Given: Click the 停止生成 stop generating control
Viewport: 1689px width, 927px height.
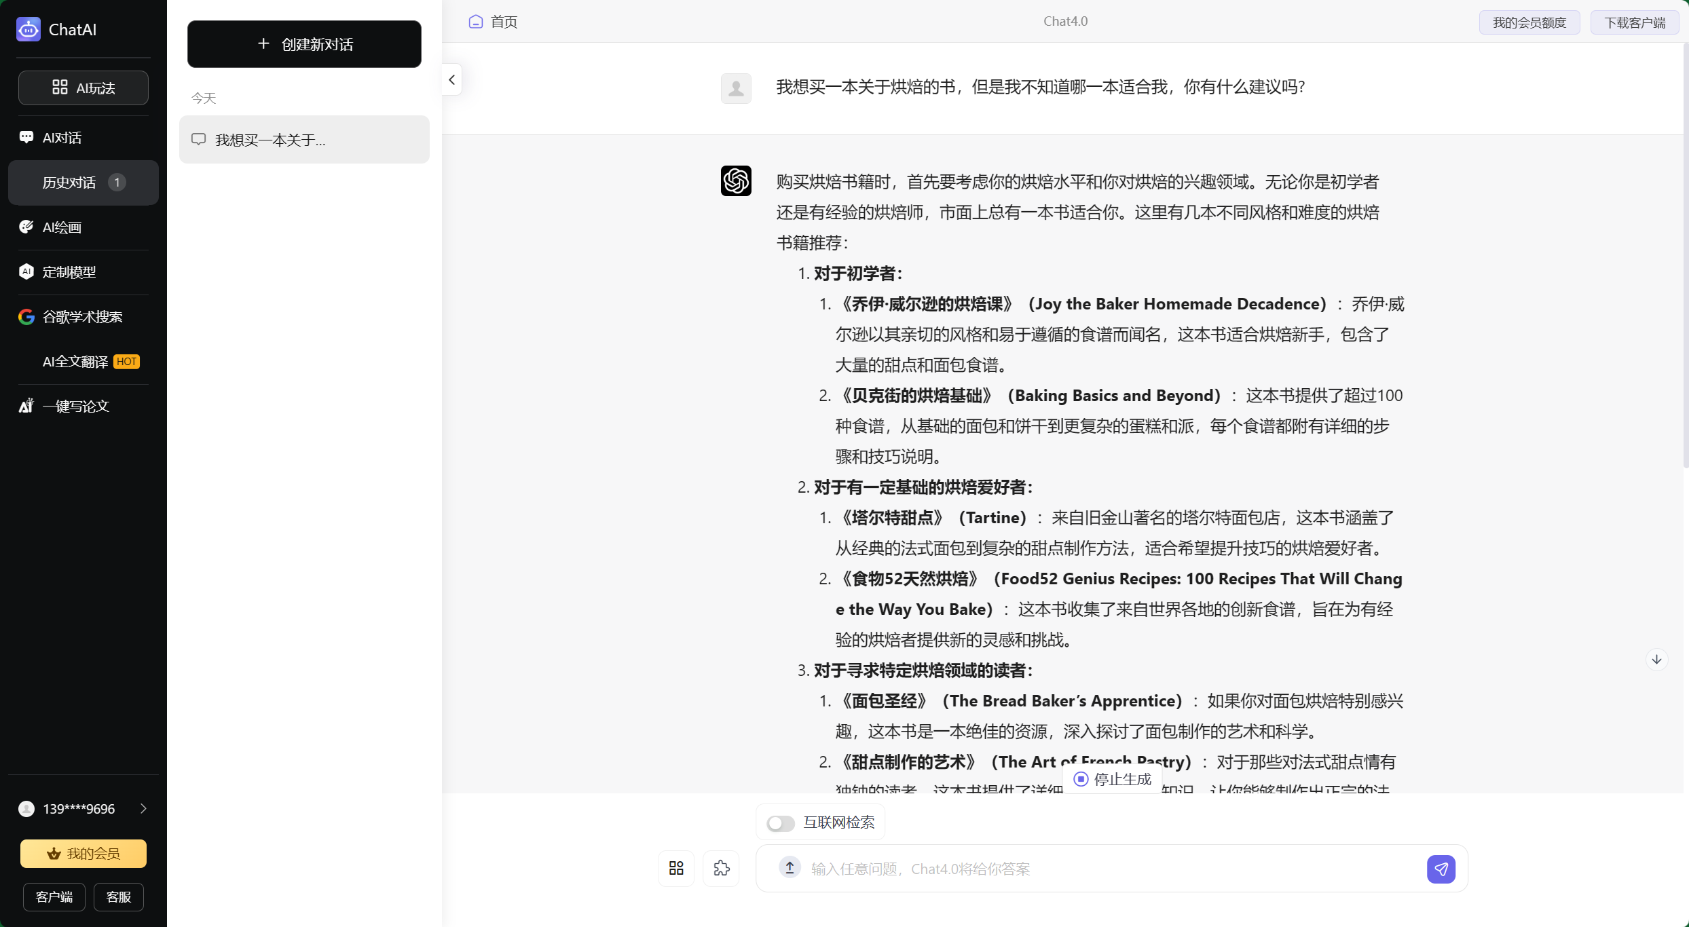Looking at the screenshot, I should [1112, 779].
